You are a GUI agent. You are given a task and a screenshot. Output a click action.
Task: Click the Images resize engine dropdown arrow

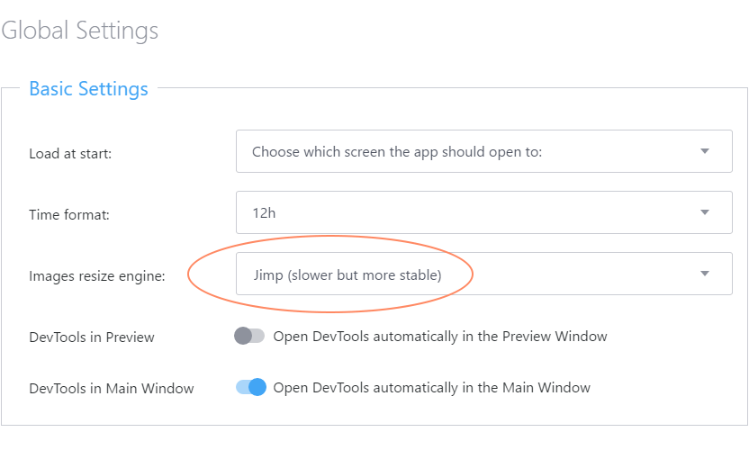tap(705, 274)
